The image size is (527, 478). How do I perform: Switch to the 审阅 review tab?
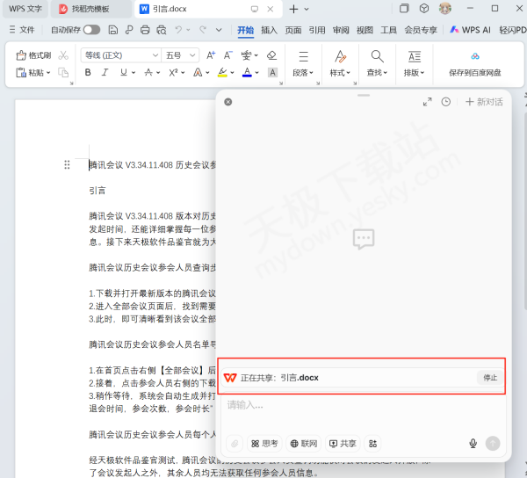(x=341, y=30)
